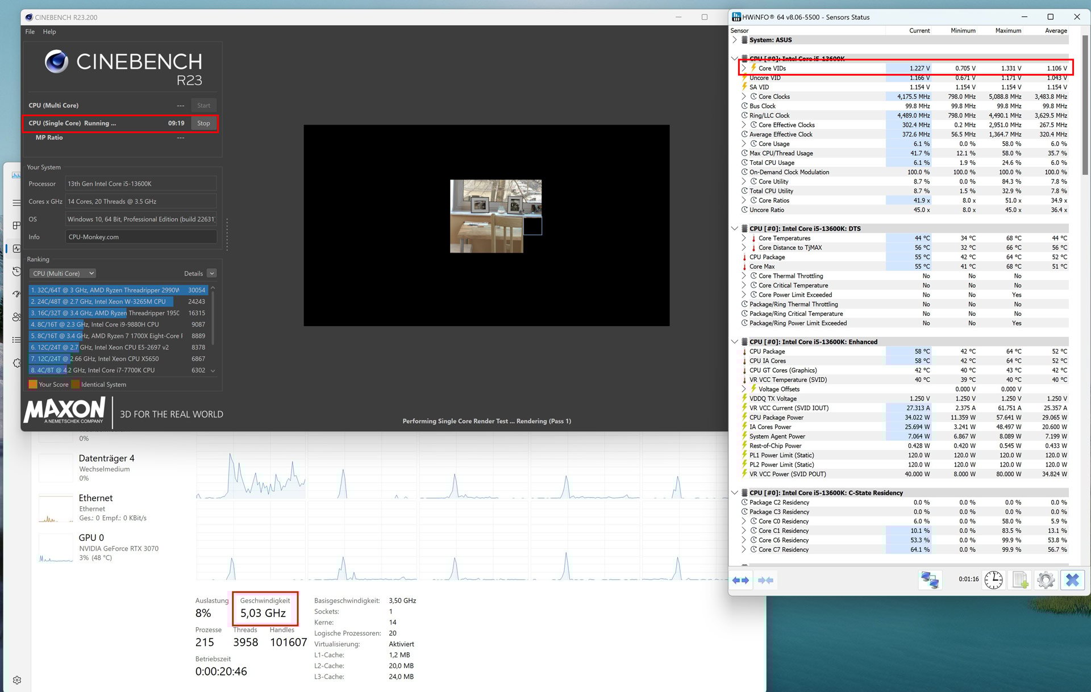Collapse the C-State Residency sensor group
The image size is (1091, 692).
coord(735,493)
